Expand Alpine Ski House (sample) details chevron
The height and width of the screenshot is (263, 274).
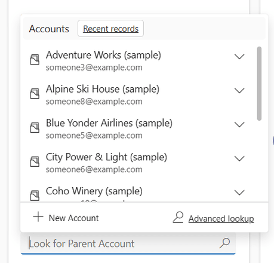tap(239, 91)
